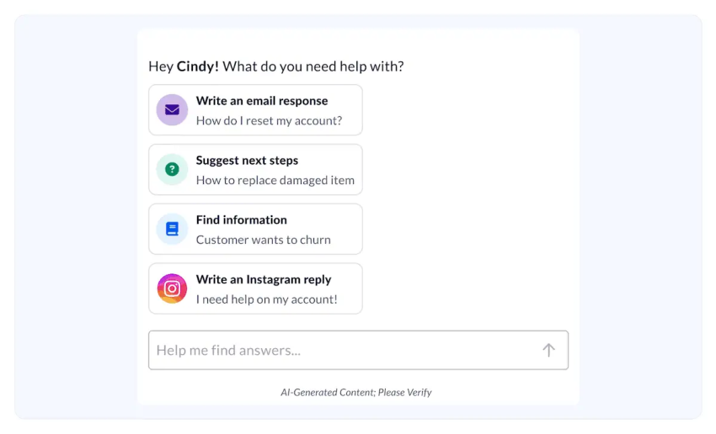Click empty space right of the suggestion cards
716x434 pixels.
(x=466, y=198)
